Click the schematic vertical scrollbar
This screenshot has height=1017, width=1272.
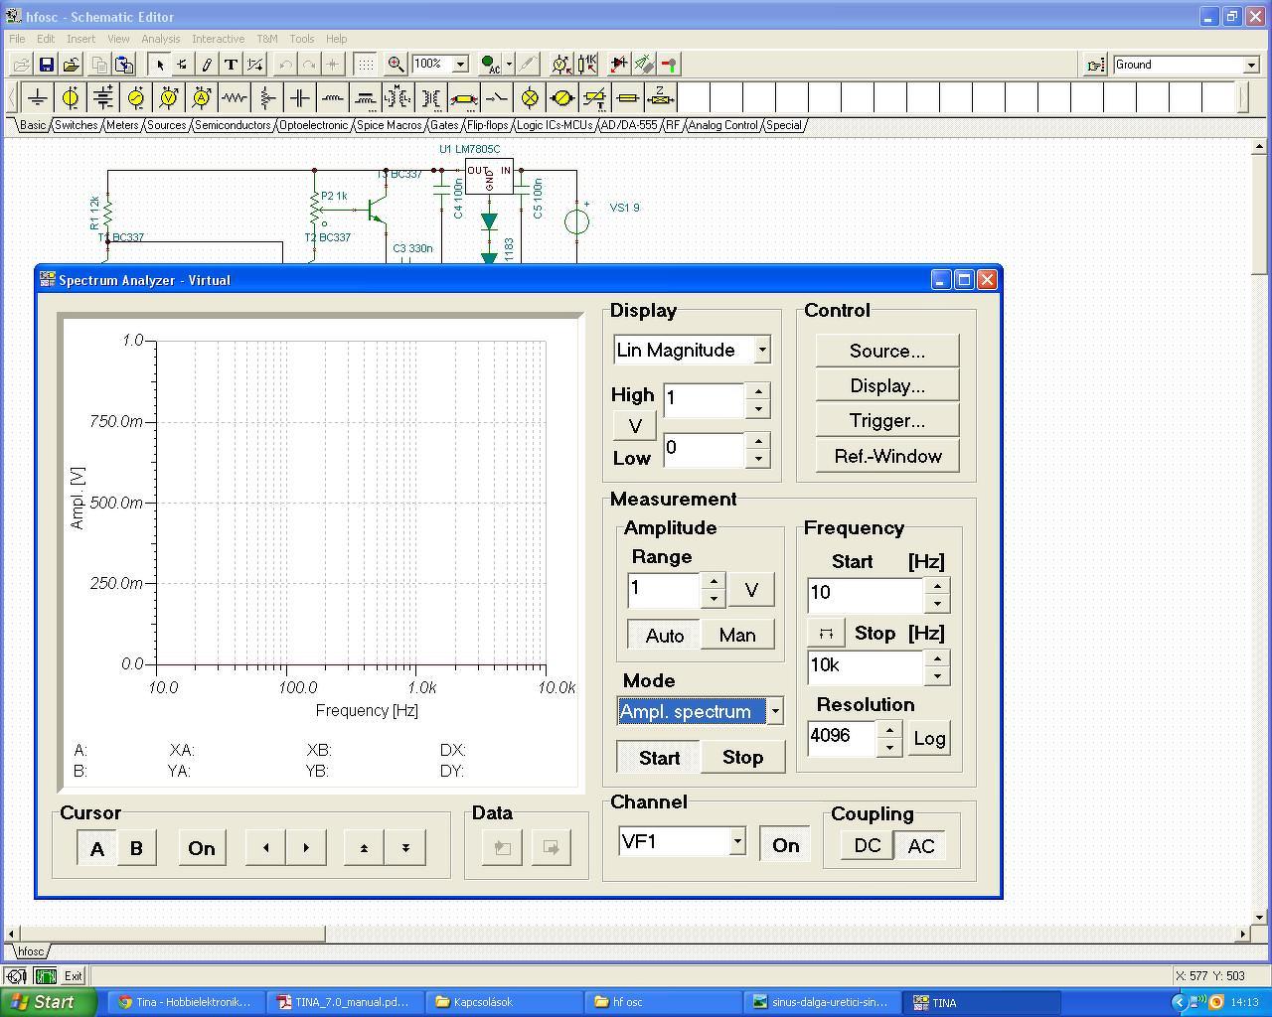click(x=1259, y=532)
